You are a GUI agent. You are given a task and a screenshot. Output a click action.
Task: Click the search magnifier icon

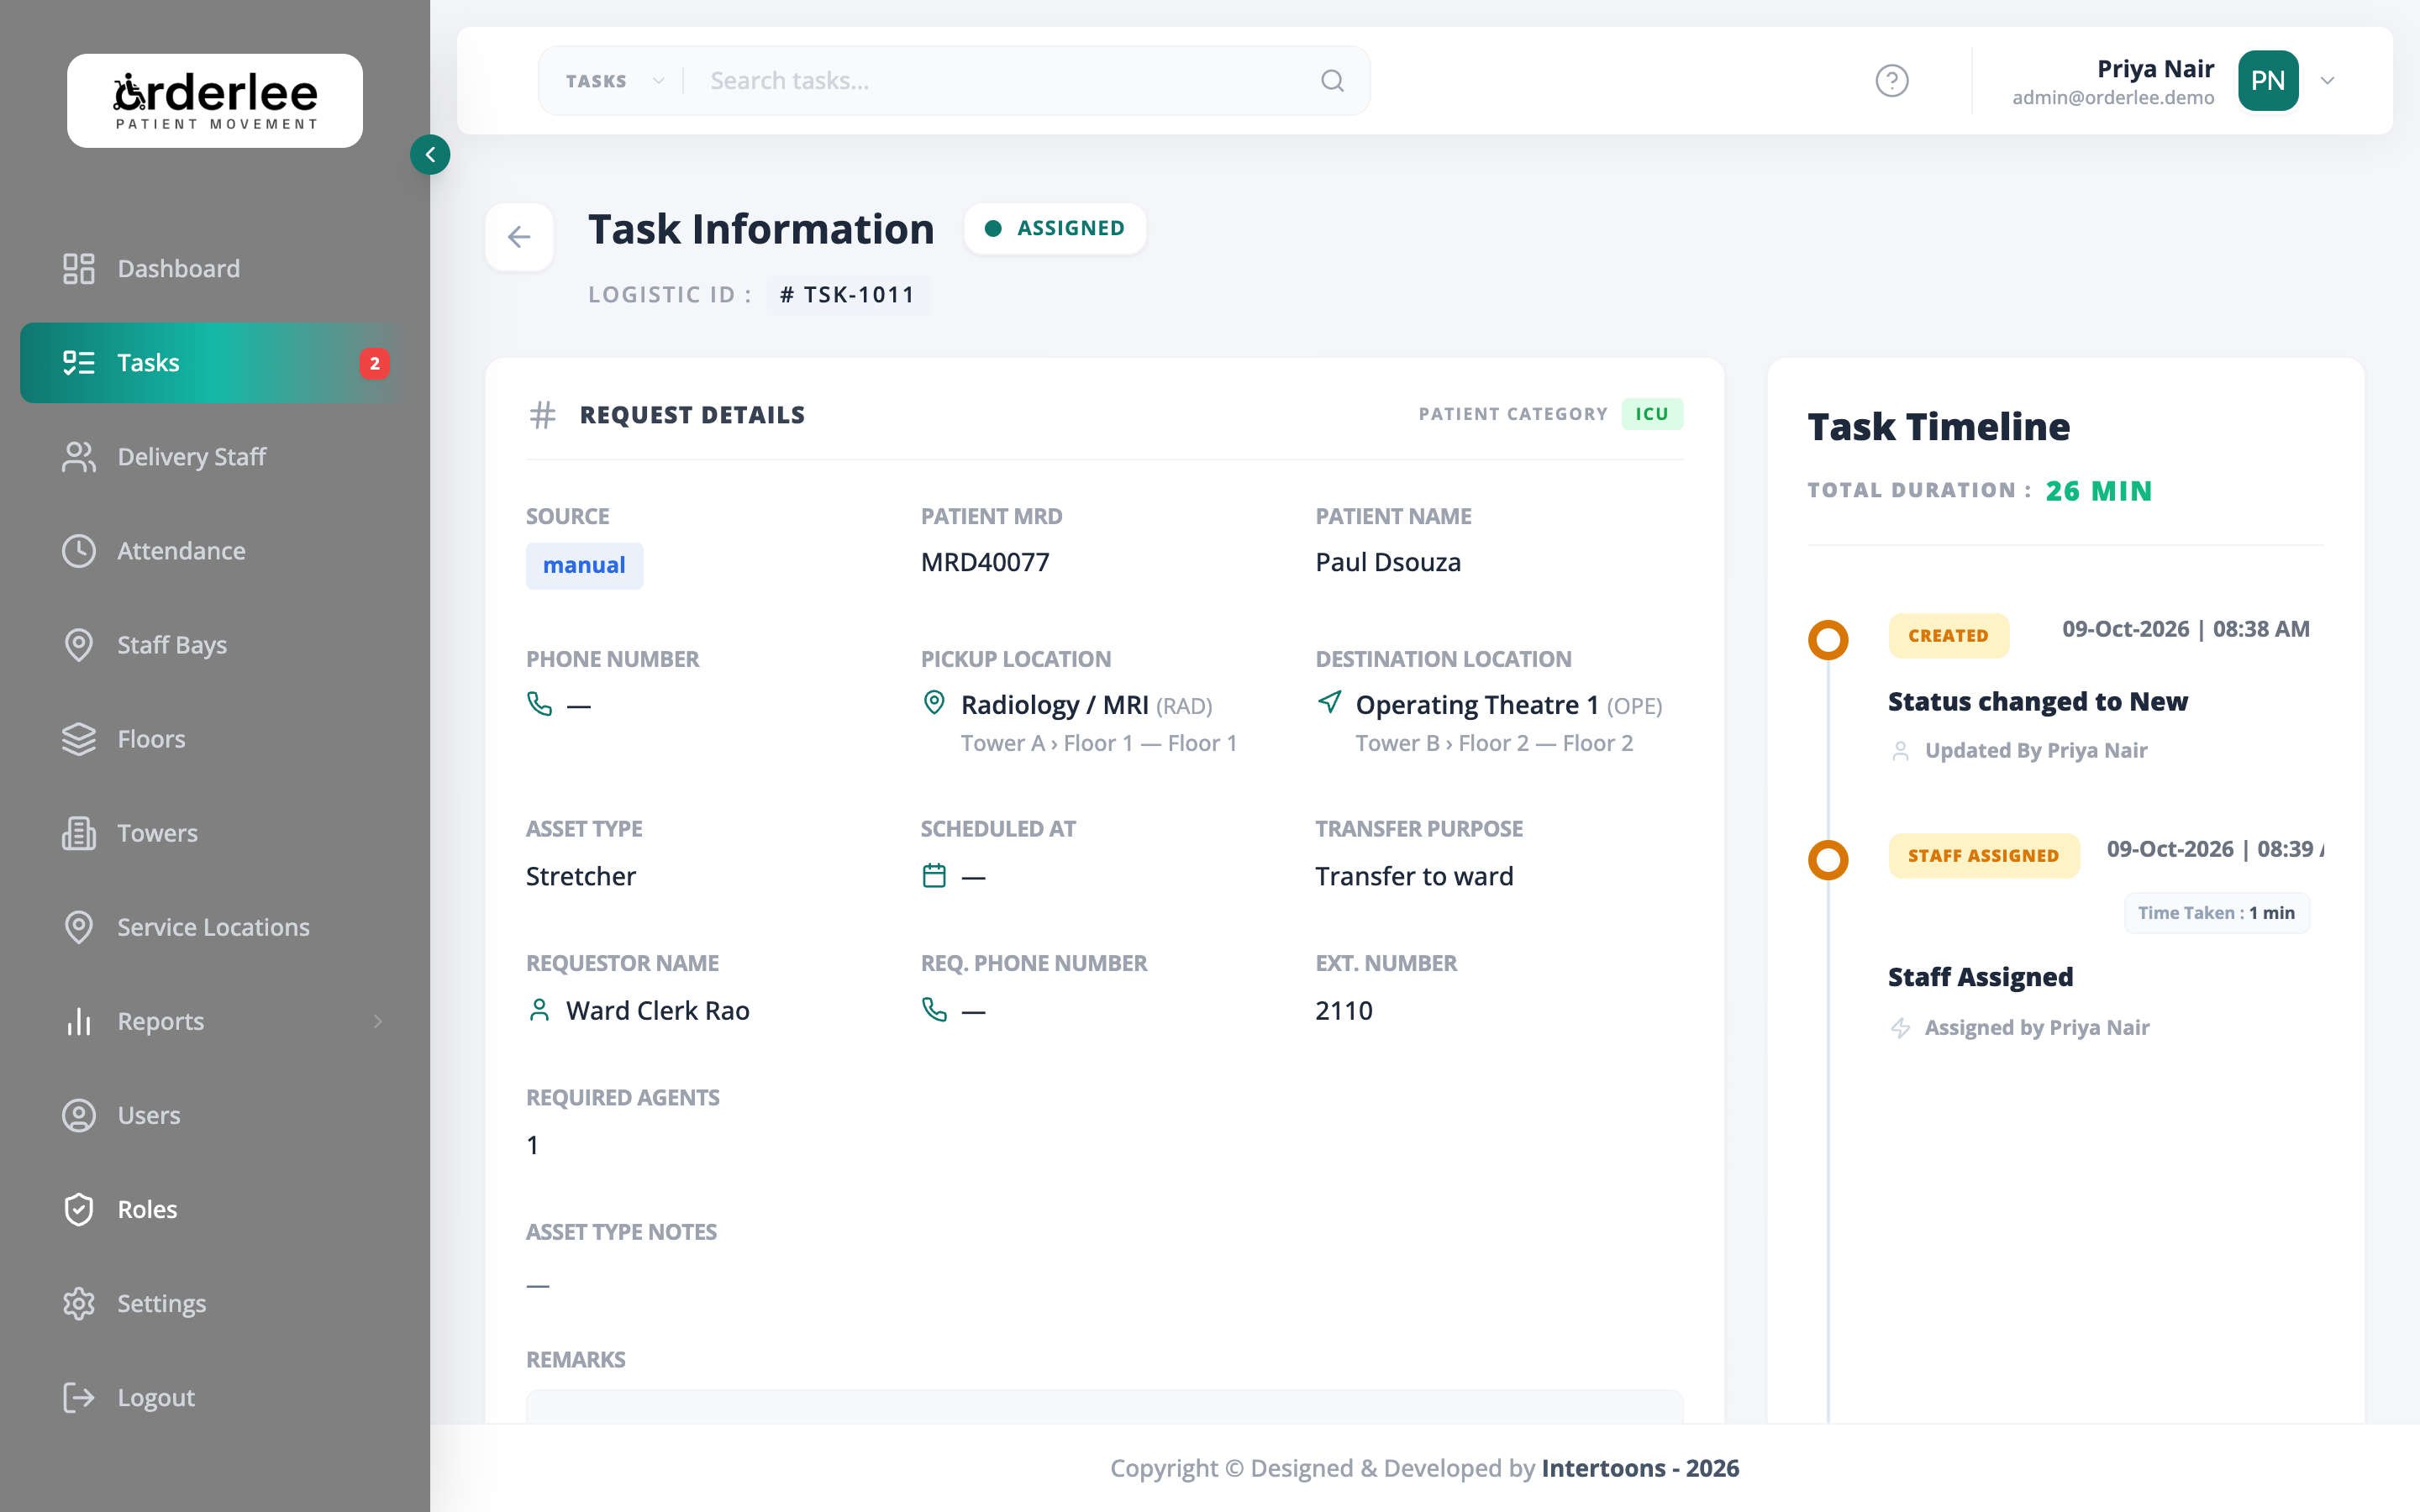point(1332,81)
